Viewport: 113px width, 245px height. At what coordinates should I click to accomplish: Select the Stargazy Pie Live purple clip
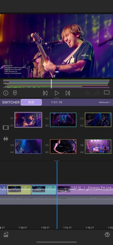pyautogui.click(x=85, y=190)
